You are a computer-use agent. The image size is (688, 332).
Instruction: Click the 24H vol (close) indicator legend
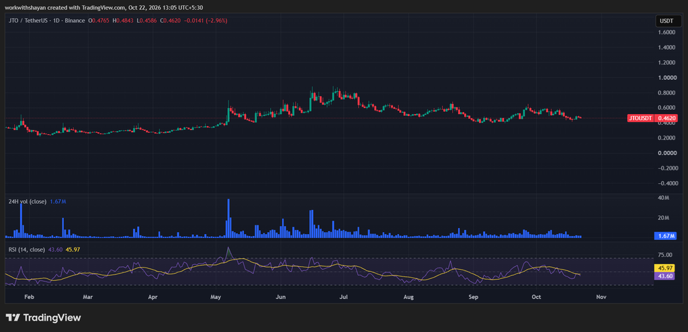pos(27,201)
